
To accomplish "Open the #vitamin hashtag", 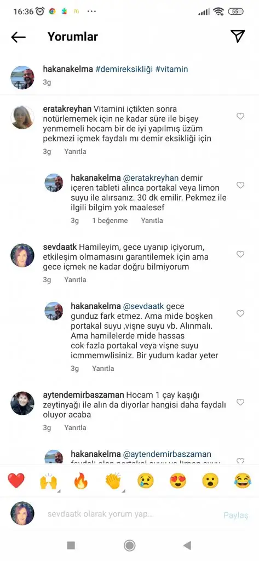I will click(x=172, y=69).
